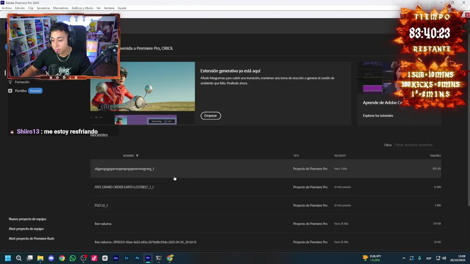Click the Novedad badge beside Plantillas
The width and height of the screenshot is (470, 264).
[35, 91]
